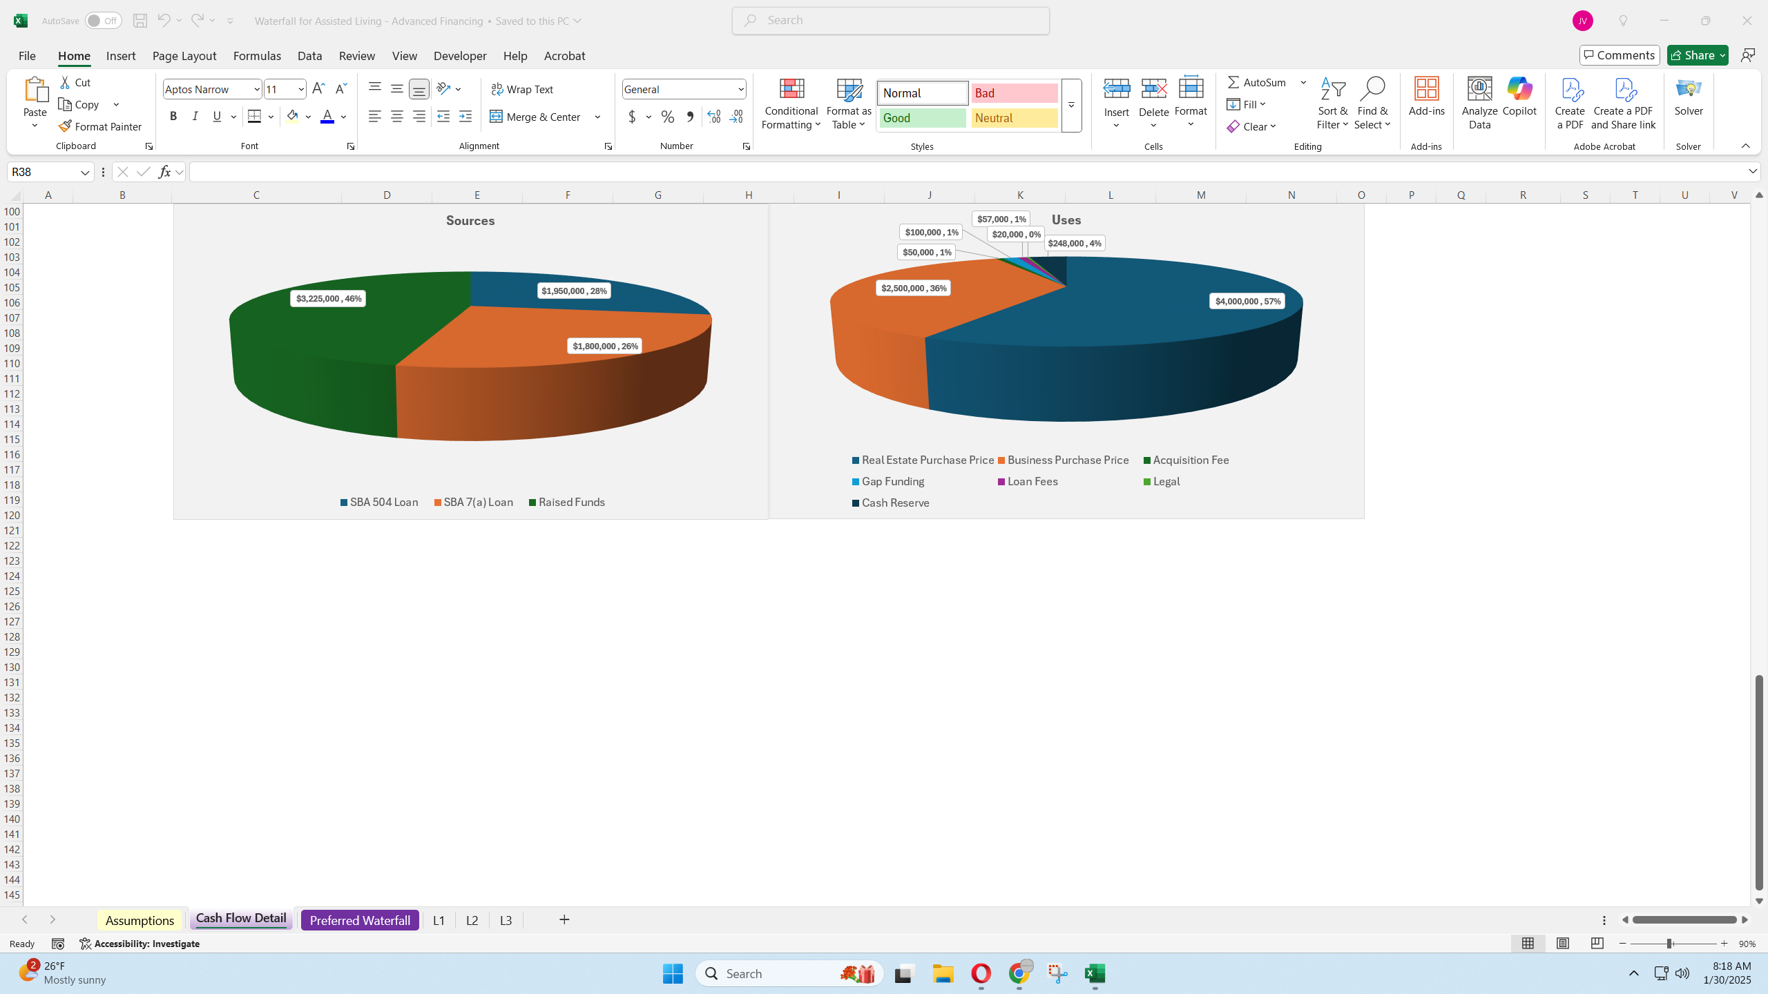
Task: Click the Decrease Font Size icon
Action: (x=340, y=88)
